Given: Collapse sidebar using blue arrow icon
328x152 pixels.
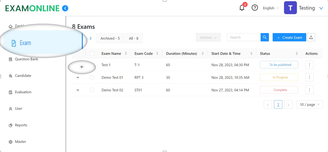Looking at the screenshot, I should tap(65, 8).
